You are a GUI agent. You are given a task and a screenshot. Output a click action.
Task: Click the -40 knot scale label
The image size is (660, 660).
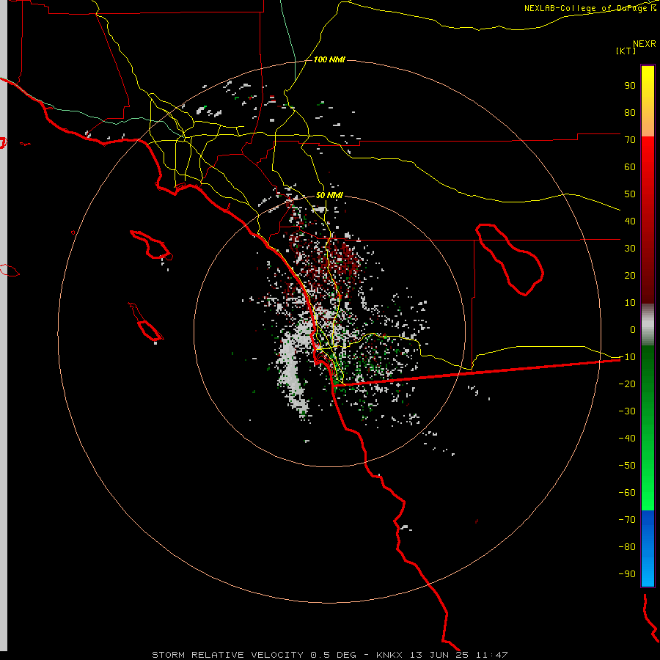[627, 439]
